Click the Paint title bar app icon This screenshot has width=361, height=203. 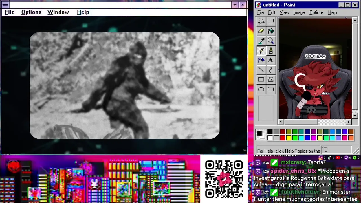pyautogui.click(x=259, y=5)
